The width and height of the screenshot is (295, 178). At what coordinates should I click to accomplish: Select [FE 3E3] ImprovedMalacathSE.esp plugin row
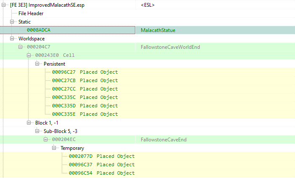(47, 5)
